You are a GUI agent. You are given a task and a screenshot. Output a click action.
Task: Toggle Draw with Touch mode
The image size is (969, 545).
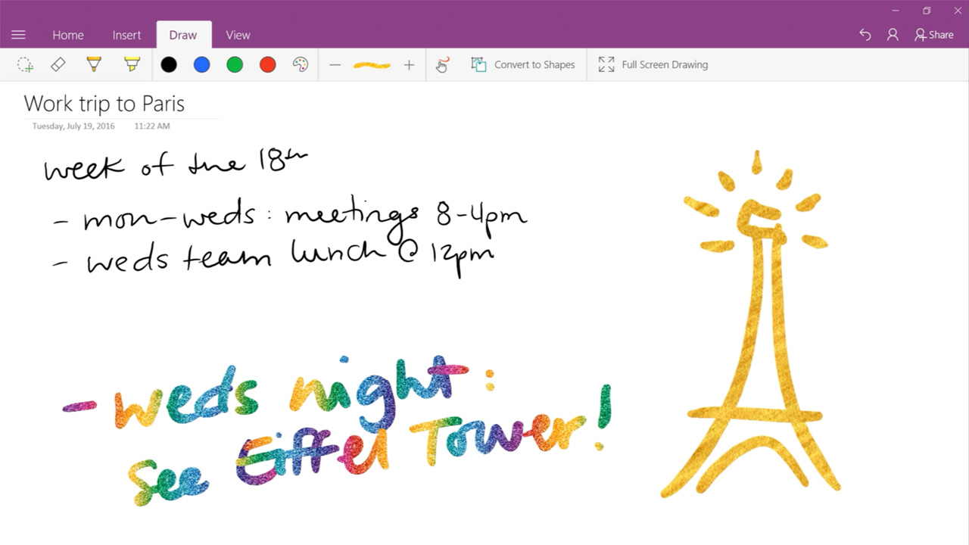pyautogui.click(x=442, y=64)
